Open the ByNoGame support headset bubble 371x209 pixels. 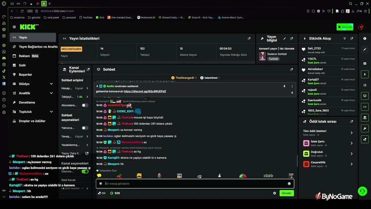click(x=362, y=191)
